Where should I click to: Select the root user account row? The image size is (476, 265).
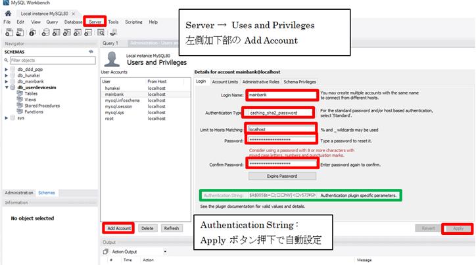click(146, 119)
